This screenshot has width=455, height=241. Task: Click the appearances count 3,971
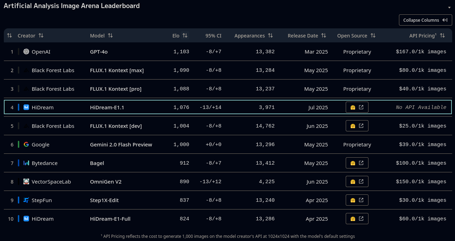(x=267, y=107)
